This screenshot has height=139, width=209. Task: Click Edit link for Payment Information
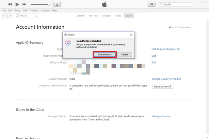coord(154,56)
